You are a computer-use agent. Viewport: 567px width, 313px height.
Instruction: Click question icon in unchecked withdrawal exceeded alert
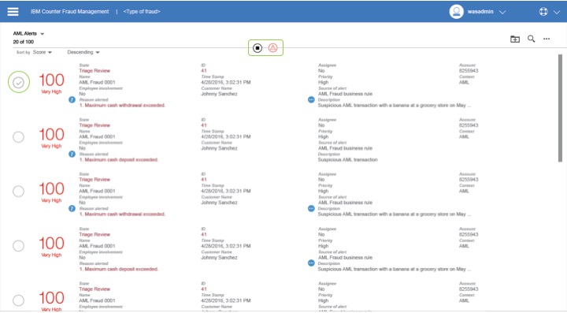click(72, 208)
